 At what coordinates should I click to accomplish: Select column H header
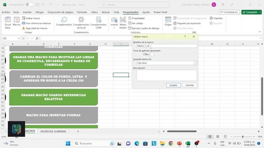106,44
